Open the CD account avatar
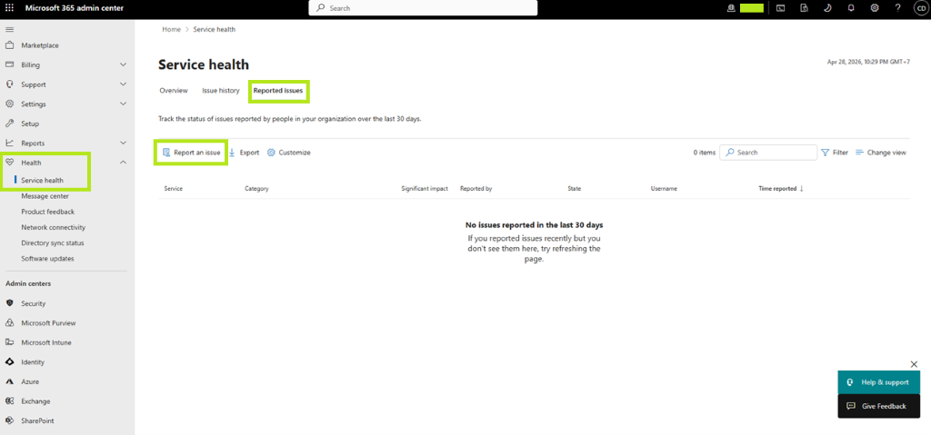Viewport: 931px width, 435px height. click(x=920, y=8)
